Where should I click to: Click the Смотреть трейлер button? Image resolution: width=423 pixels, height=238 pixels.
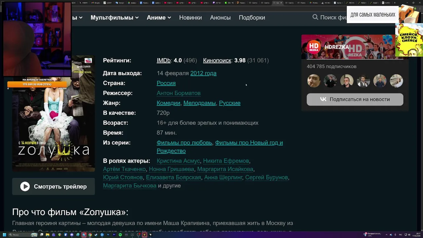click(x=54, y=187)
